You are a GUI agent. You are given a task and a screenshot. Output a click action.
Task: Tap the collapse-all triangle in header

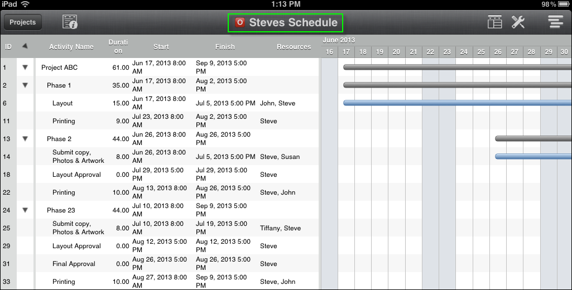point(25,46)
